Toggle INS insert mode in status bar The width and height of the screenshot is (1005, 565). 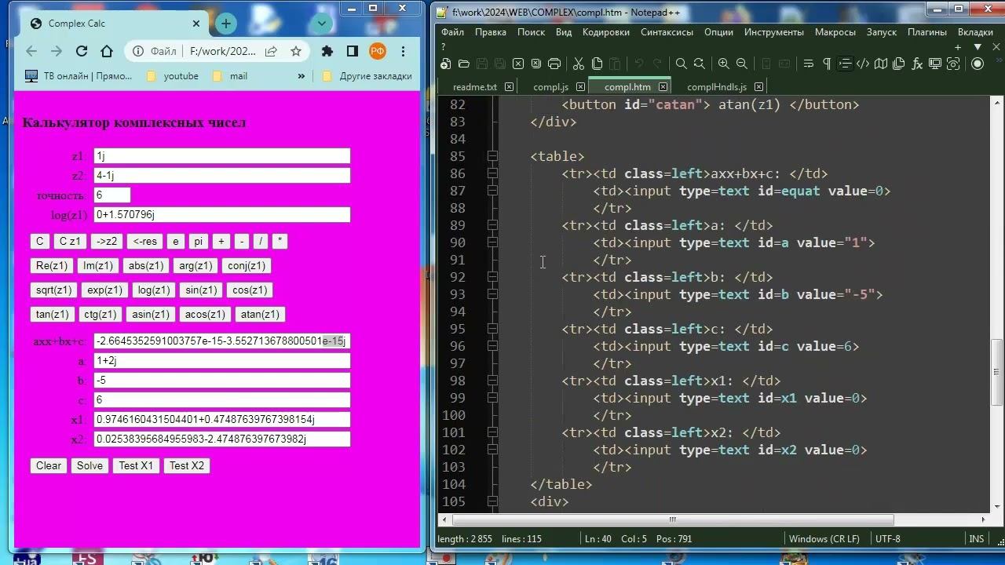tap(977, 539)
